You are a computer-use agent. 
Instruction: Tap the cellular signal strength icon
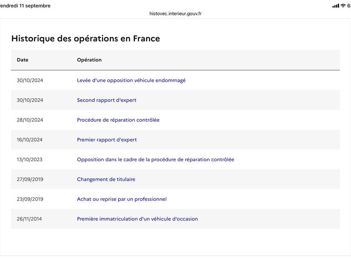(336, 6)
